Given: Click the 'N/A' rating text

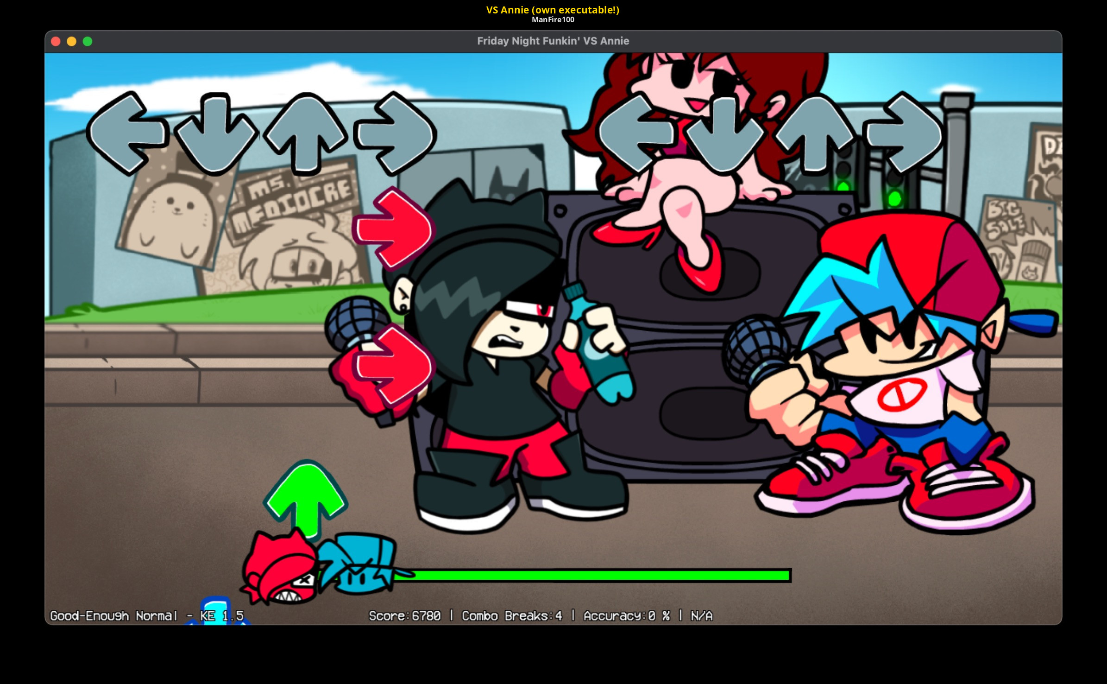Looking at the screenshot, I should [x=702, y=616].
